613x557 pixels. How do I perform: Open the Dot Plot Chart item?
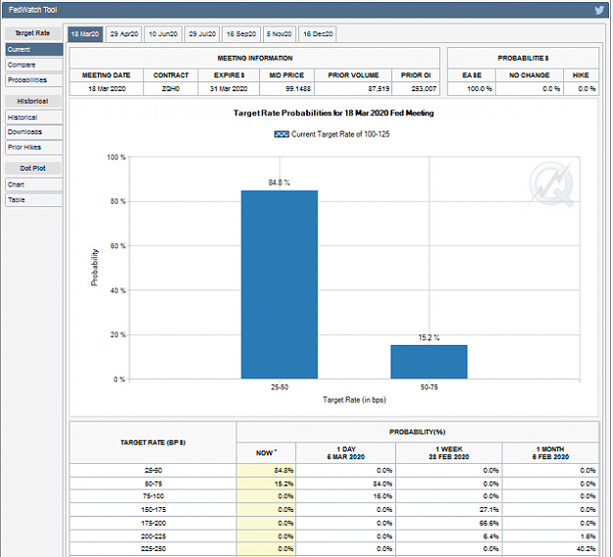point(34,184)
